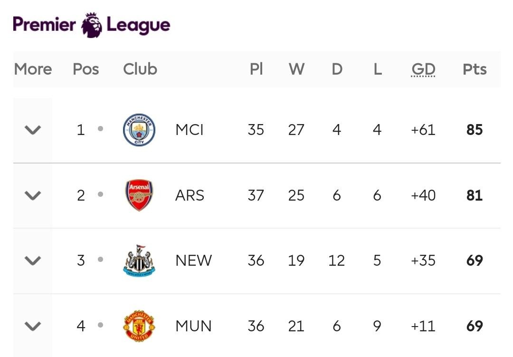Open the NEW club link
The image size is (513, 357).
click(194, 261)
